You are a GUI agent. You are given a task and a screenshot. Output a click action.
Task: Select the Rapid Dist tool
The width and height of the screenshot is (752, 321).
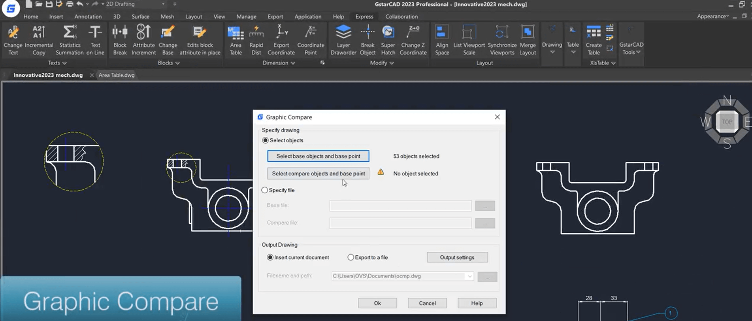256,40
